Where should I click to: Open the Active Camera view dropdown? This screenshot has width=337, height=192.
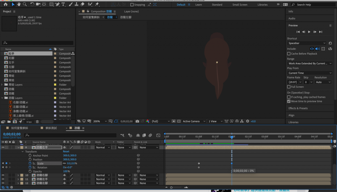click(194, 121)
